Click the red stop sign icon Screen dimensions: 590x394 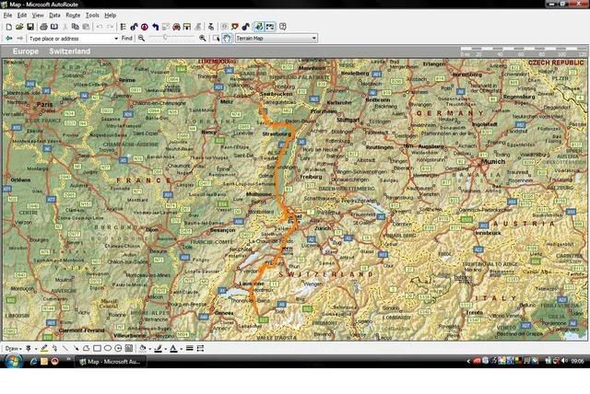pyautogui.click(x=145, y=27)
